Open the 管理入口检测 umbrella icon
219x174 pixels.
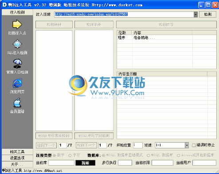17,64
